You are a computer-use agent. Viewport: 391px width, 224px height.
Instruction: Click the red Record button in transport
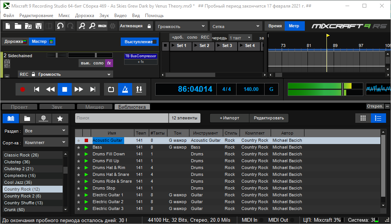22,89
